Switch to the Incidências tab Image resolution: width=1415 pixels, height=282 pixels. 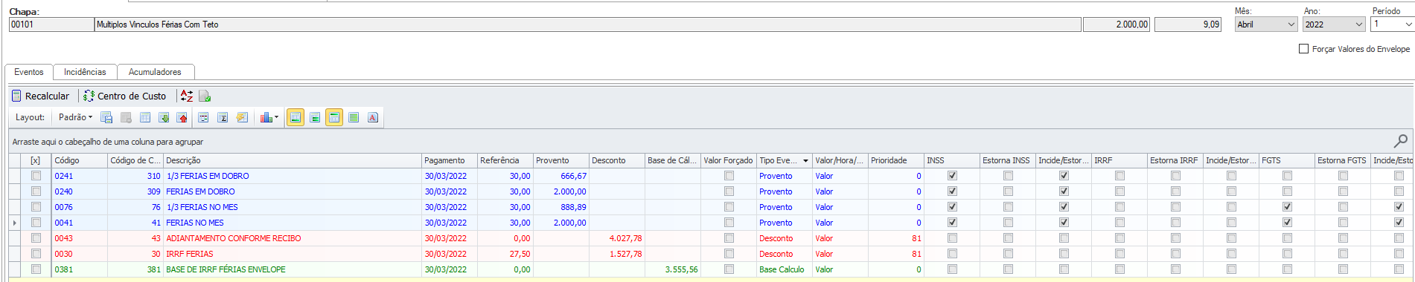click(x=85, y=72)
